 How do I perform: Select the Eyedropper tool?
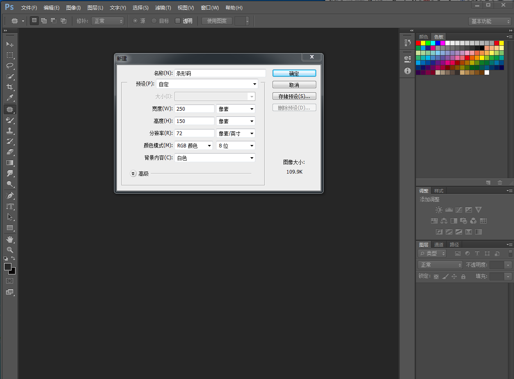[x=10, y=98]
